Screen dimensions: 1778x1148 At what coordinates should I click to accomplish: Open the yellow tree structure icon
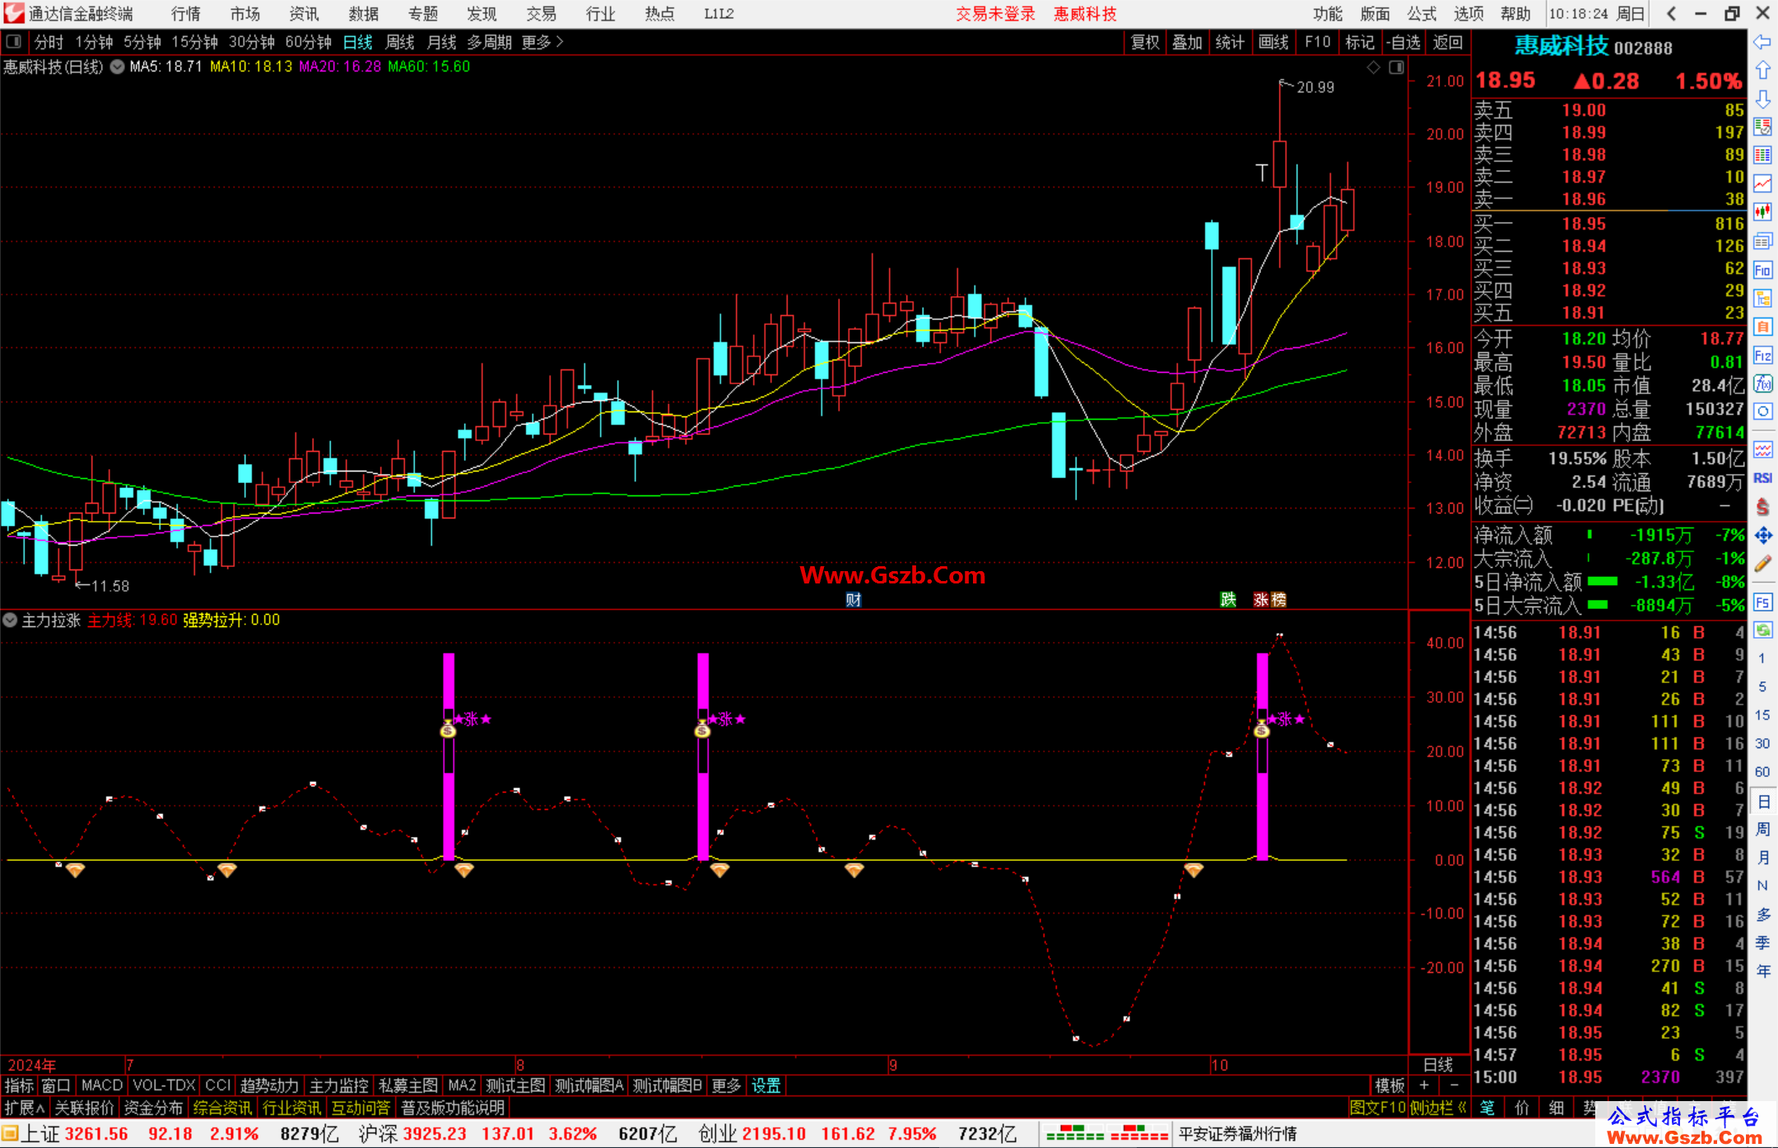coord(1762,298)
